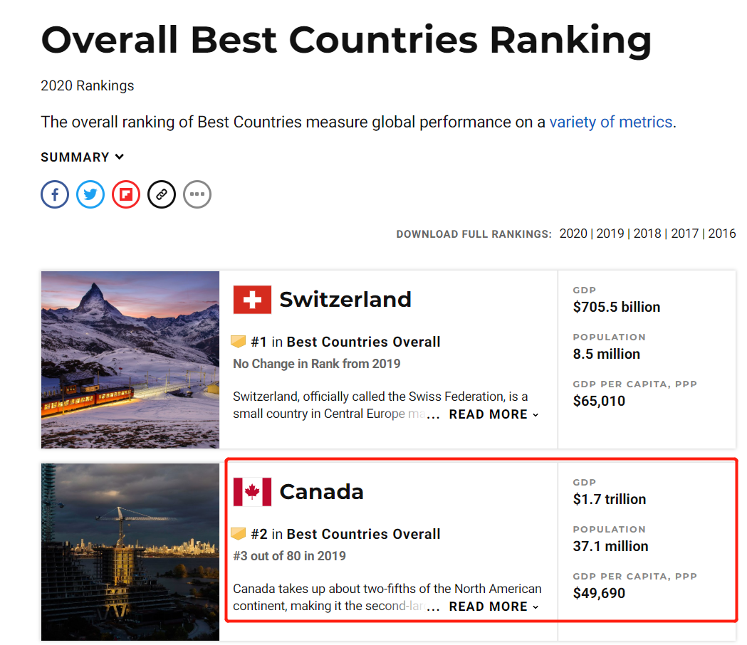Image resolution: width=747 pixels, height=645 pixels.
Task: Download the 2016 full rankings
Action: (x=722, y=234)
